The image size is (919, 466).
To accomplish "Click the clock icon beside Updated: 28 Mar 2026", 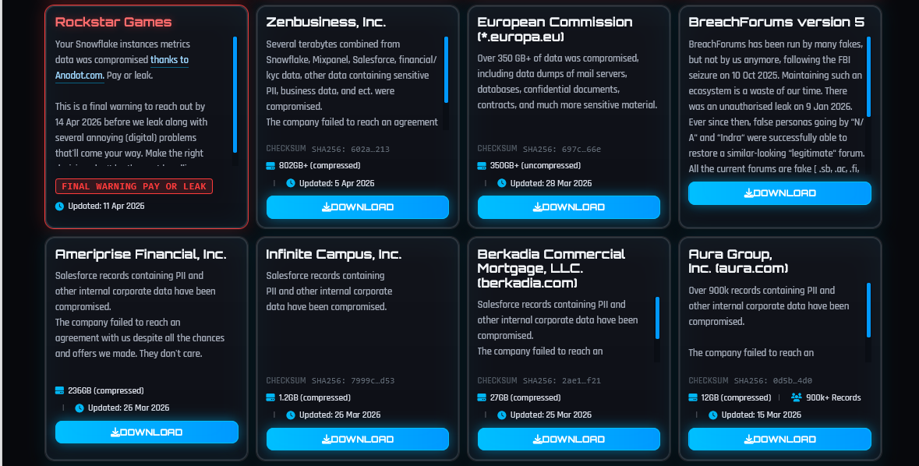I will (502, 183).
